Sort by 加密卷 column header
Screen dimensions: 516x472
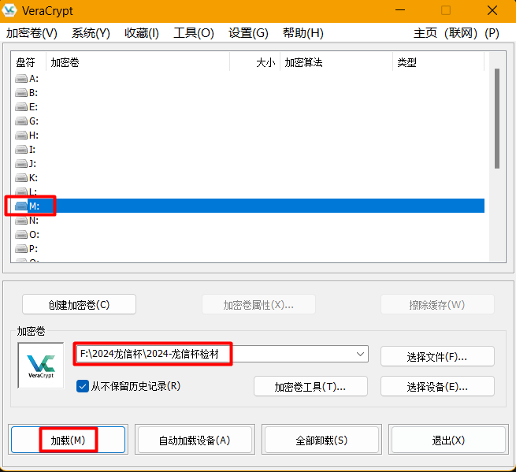click(138, 62)
